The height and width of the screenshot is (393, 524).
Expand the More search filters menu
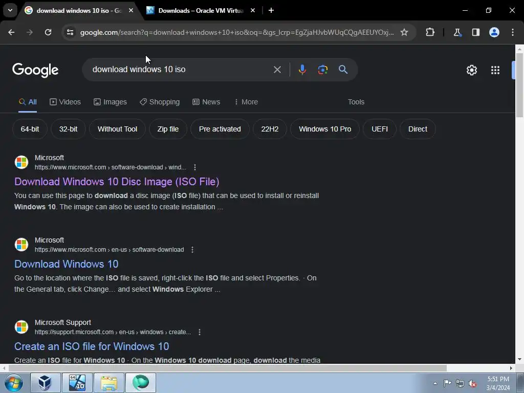(246, 102)
